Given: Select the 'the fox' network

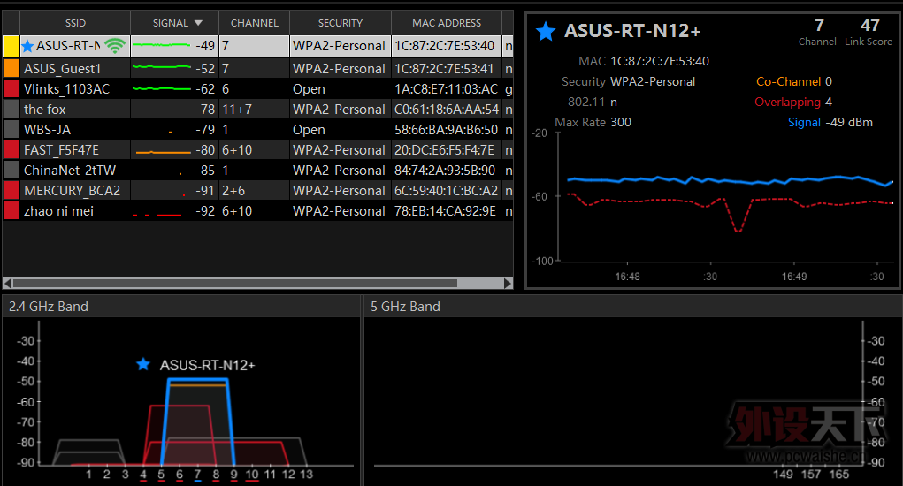Looking at the screenshot, I should (258, 110).
